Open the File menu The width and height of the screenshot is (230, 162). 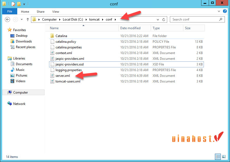[10, 11]
